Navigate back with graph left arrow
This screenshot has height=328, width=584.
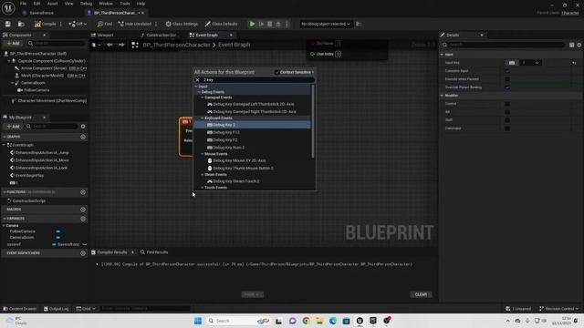(109, 45)
